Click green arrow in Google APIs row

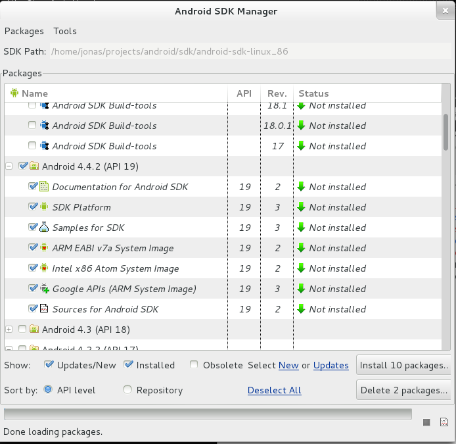pos(302,288)
